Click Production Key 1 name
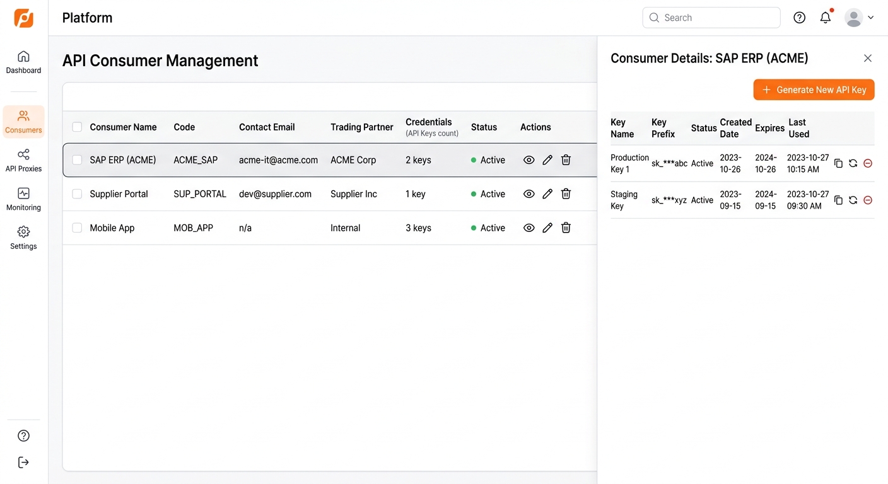Viewport: 888px width, 484px height. click(629, 163)
